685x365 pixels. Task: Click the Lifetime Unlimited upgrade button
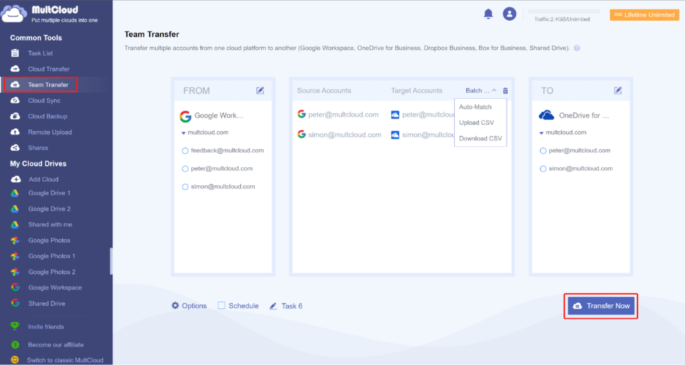point(644,15)
